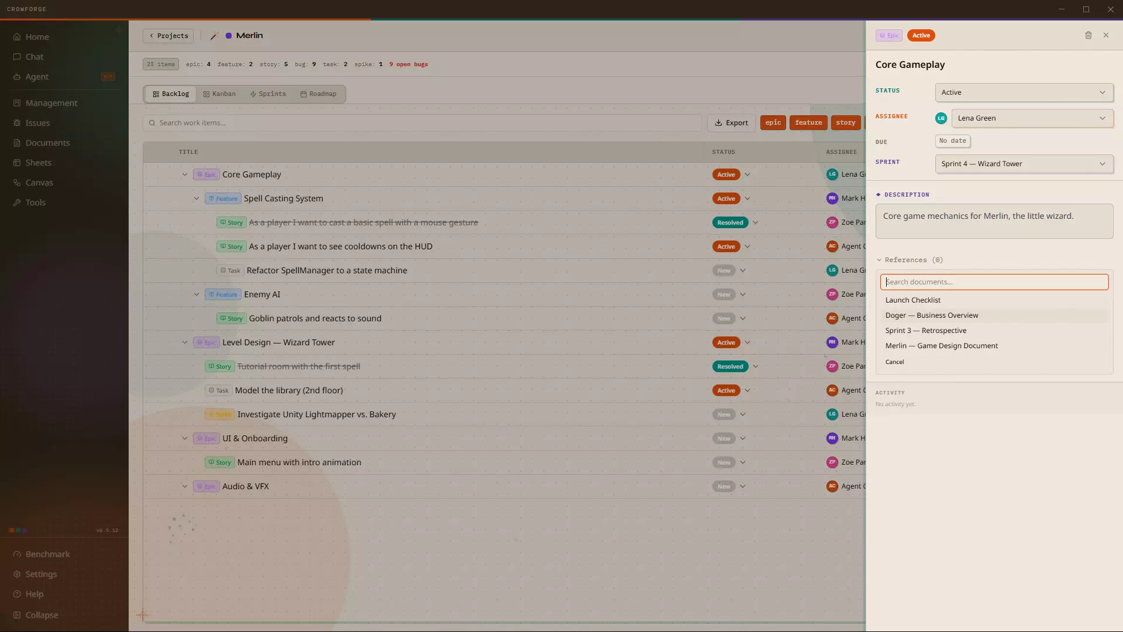
Task: Open the Status dropdown showing Active
Action: pyautogui.click(x=1024, y=92)
